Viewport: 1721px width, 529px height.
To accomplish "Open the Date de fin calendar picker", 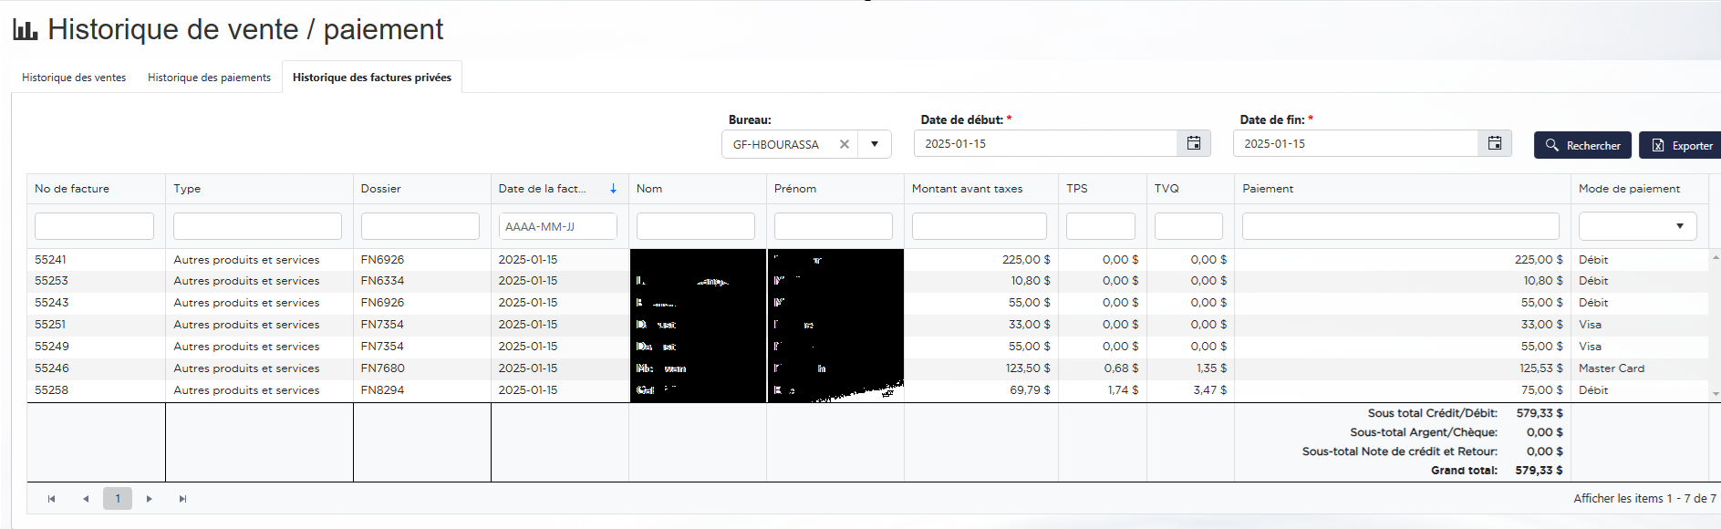I will pos(1494,143).
